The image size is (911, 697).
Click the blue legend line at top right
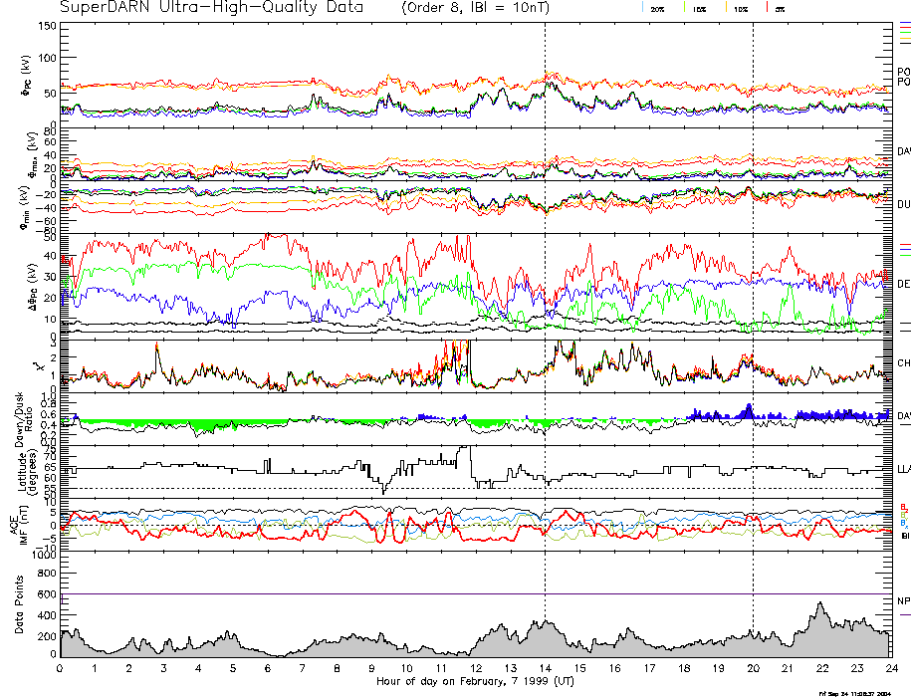tap(904, 22)
